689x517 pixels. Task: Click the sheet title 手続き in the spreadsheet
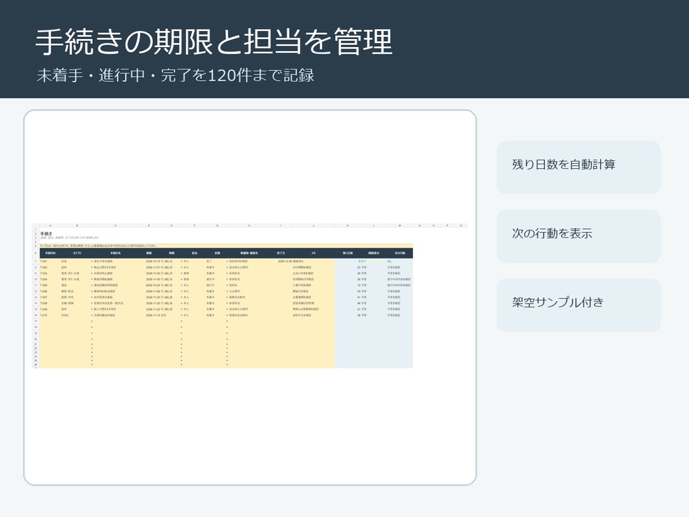[46, 234]
